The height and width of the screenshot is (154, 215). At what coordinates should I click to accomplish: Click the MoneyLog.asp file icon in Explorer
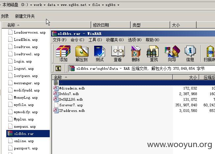[x=10, y=97]
